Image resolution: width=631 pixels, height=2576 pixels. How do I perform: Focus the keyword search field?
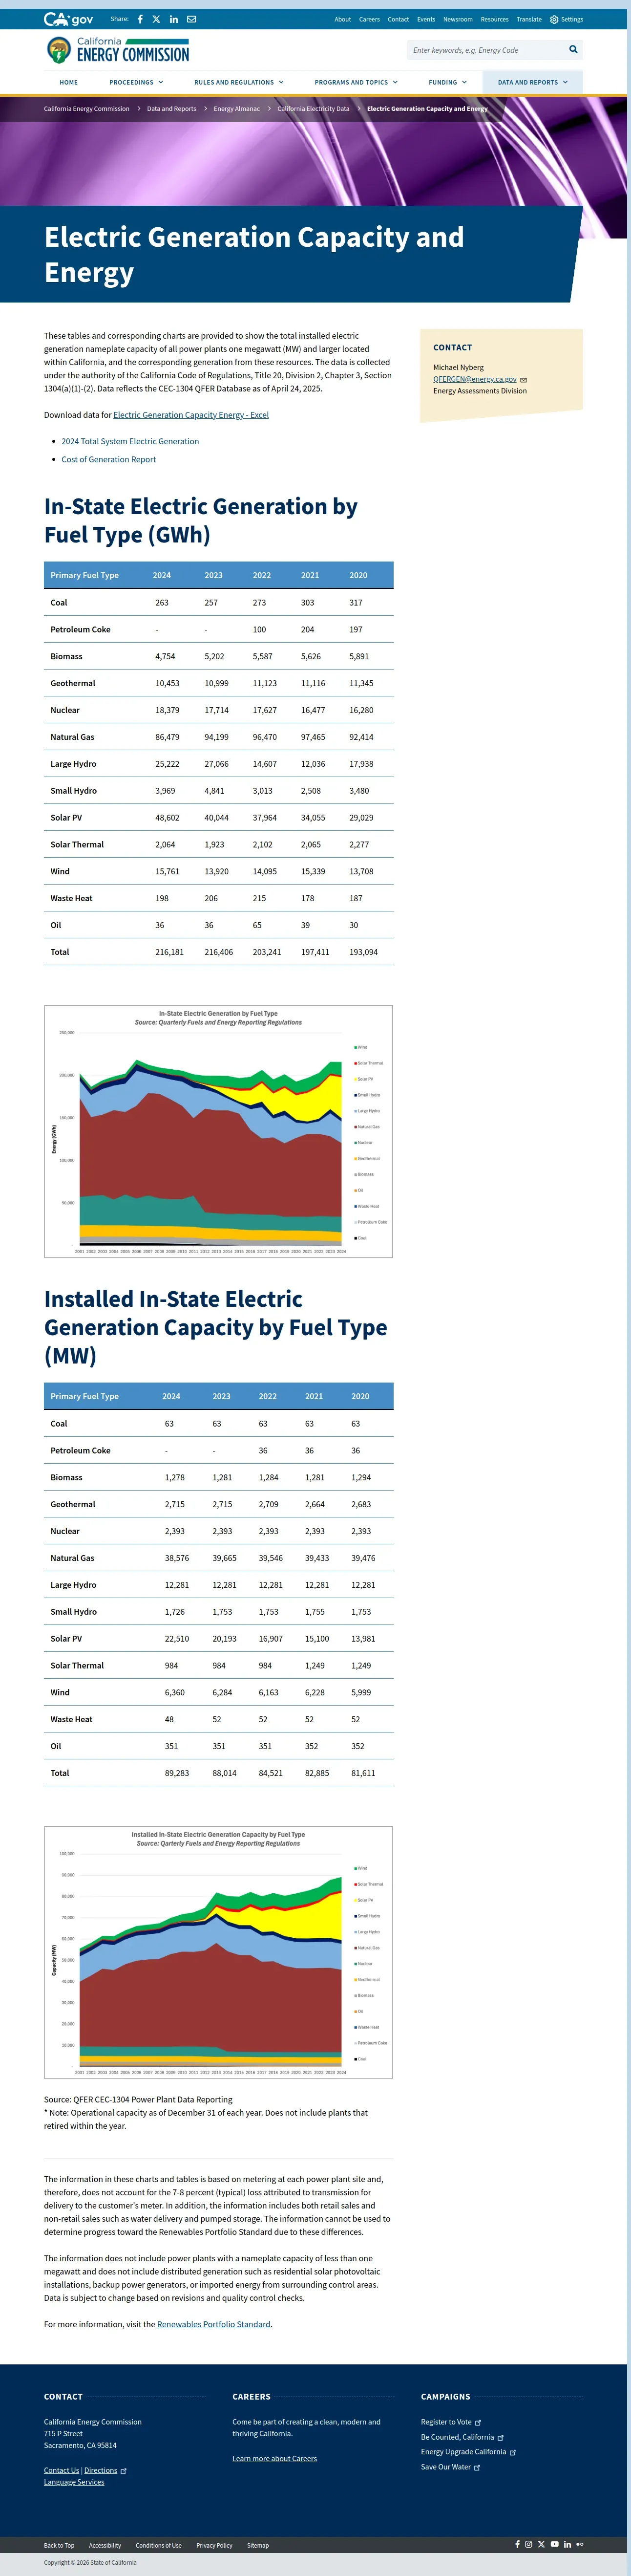tap(485, 50)
